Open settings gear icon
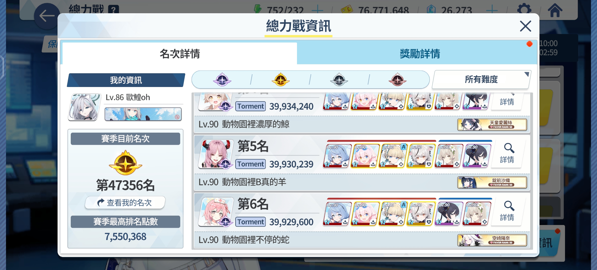 524,10
